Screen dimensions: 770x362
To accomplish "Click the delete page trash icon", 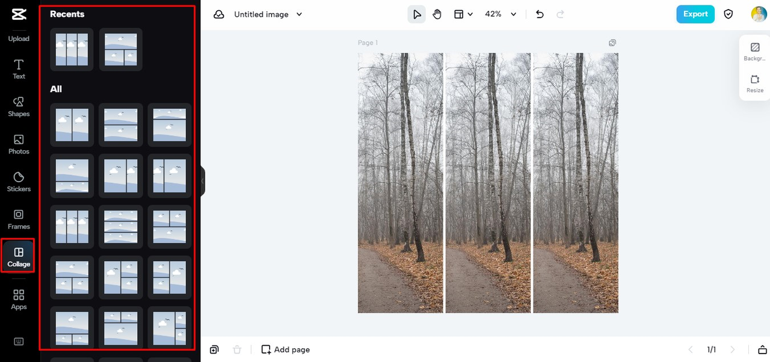I will click(x=237, y=349).
